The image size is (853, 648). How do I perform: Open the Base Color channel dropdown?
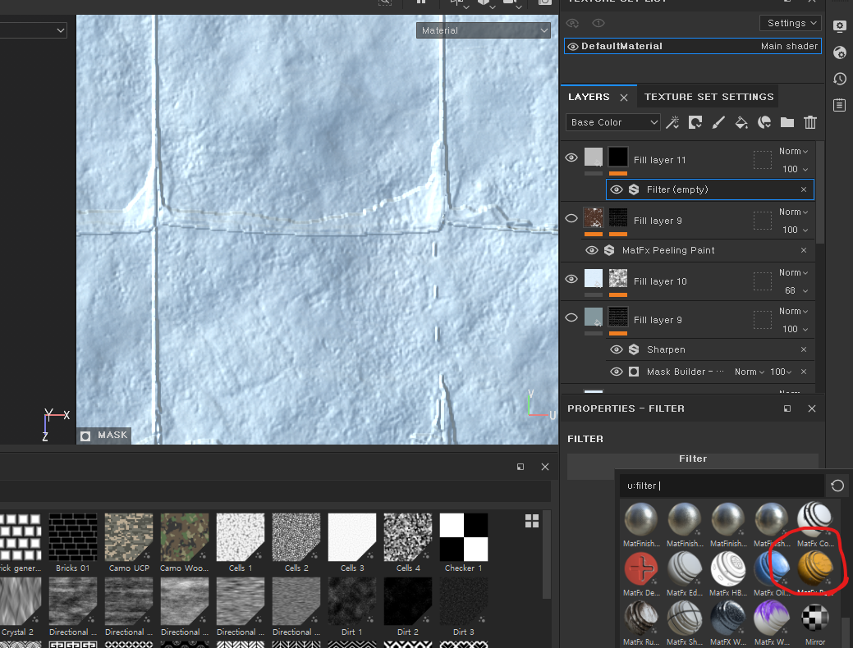[x=613, y=122]
